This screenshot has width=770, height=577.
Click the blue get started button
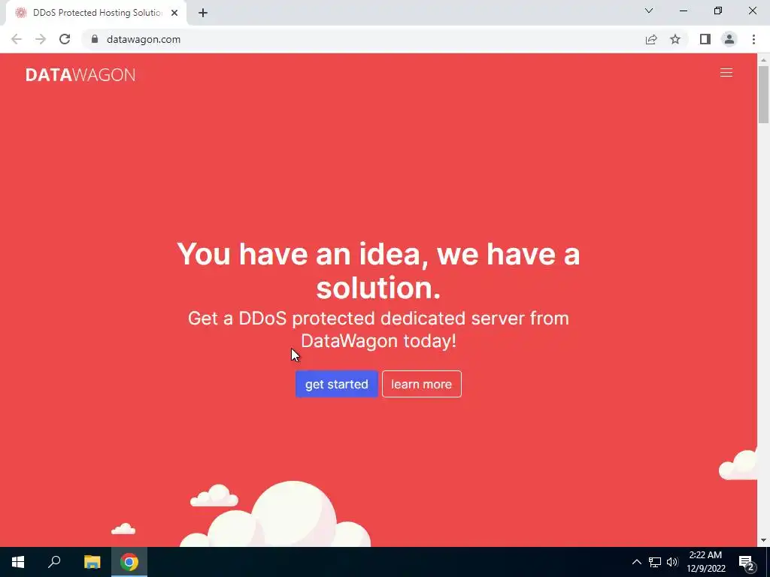coord(336,384)
